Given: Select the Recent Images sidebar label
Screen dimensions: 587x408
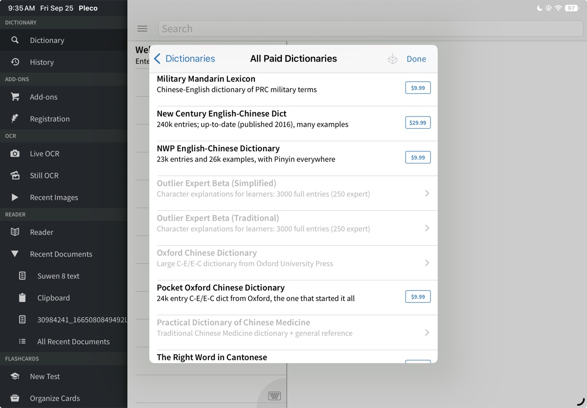Looking at the screenshot, I should [54, 198].
